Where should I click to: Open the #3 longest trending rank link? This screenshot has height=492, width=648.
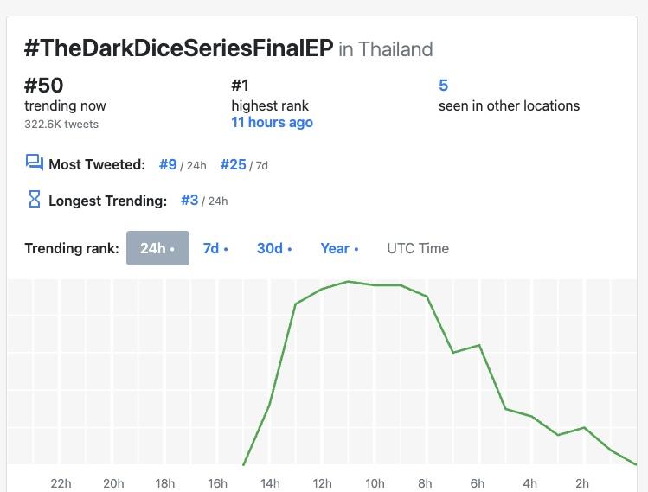coord(189,201)
